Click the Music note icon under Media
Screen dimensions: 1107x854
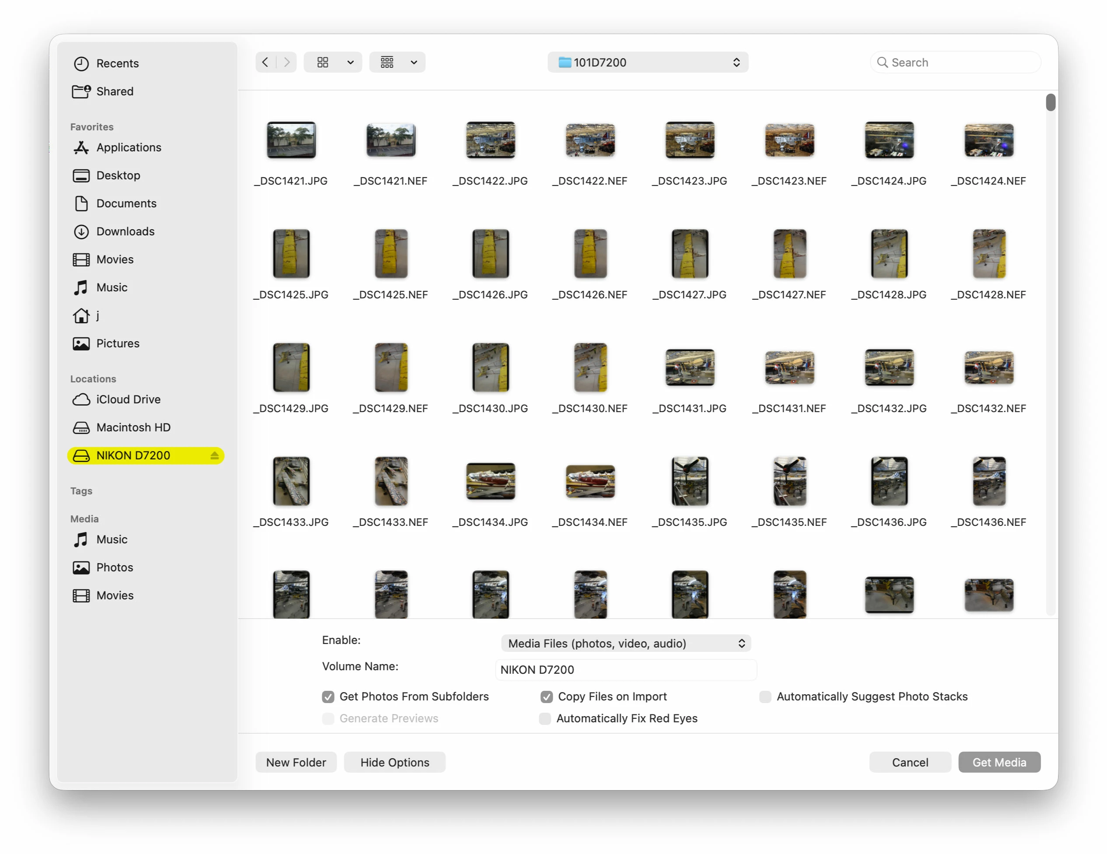coord(81,539)
